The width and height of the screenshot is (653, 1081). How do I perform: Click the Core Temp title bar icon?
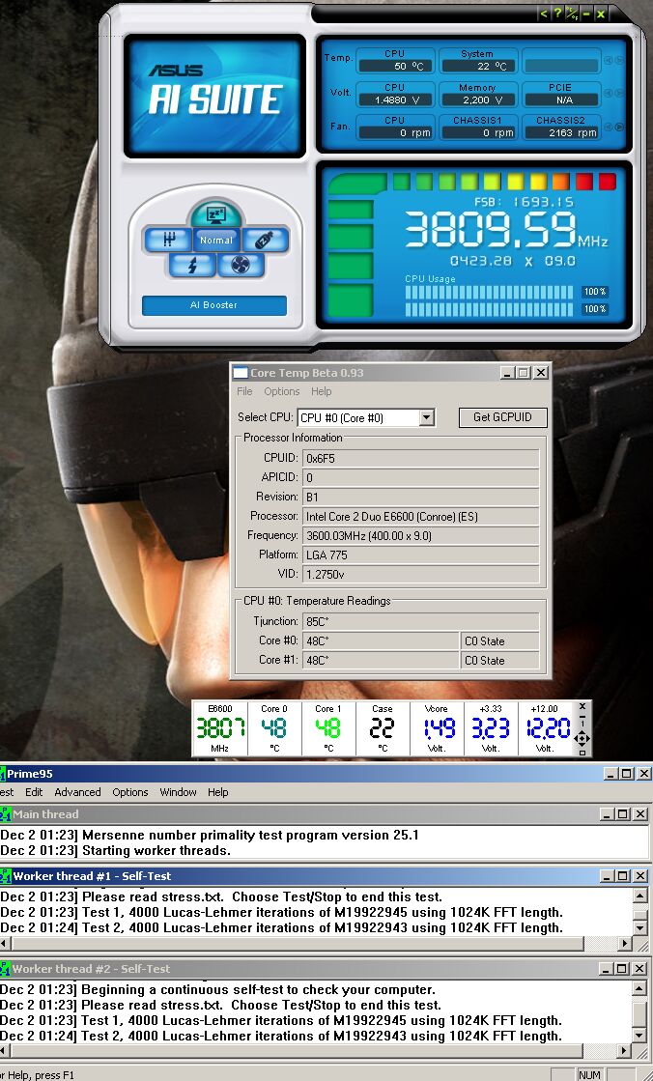point(240,373)
